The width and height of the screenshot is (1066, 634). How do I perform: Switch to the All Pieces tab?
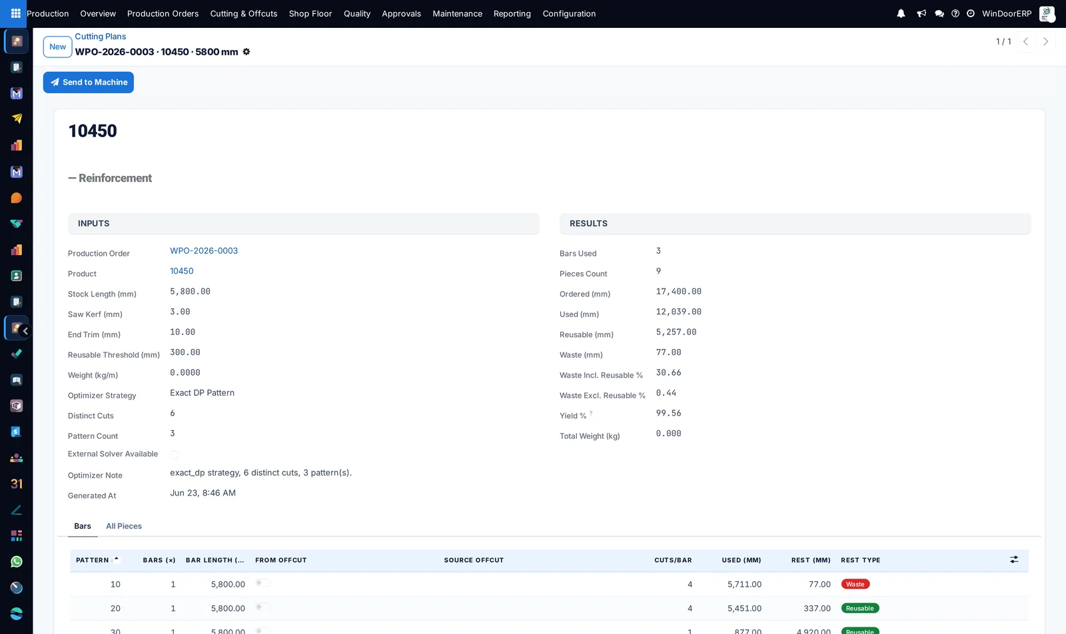coord(124,526)
